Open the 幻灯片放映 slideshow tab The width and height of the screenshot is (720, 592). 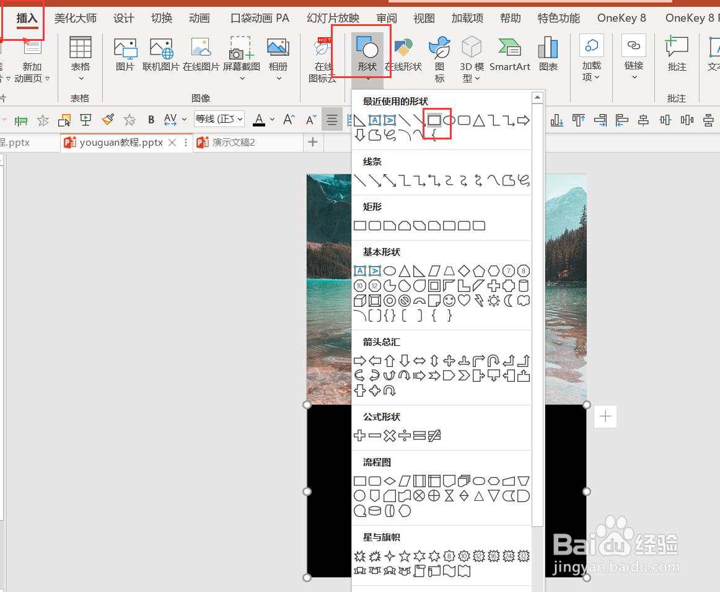333,19
